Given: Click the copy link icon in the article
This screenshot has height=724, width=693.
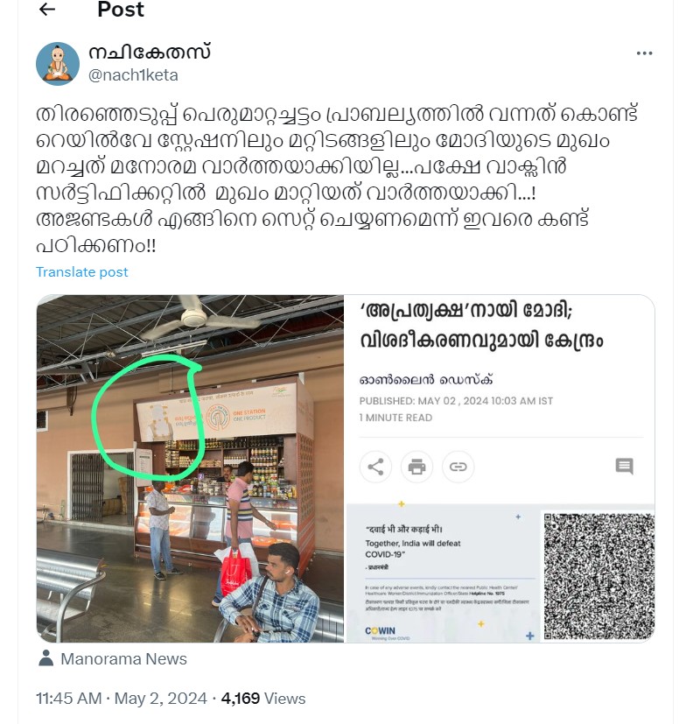Looking at the screenshot, I should (458, 467).
